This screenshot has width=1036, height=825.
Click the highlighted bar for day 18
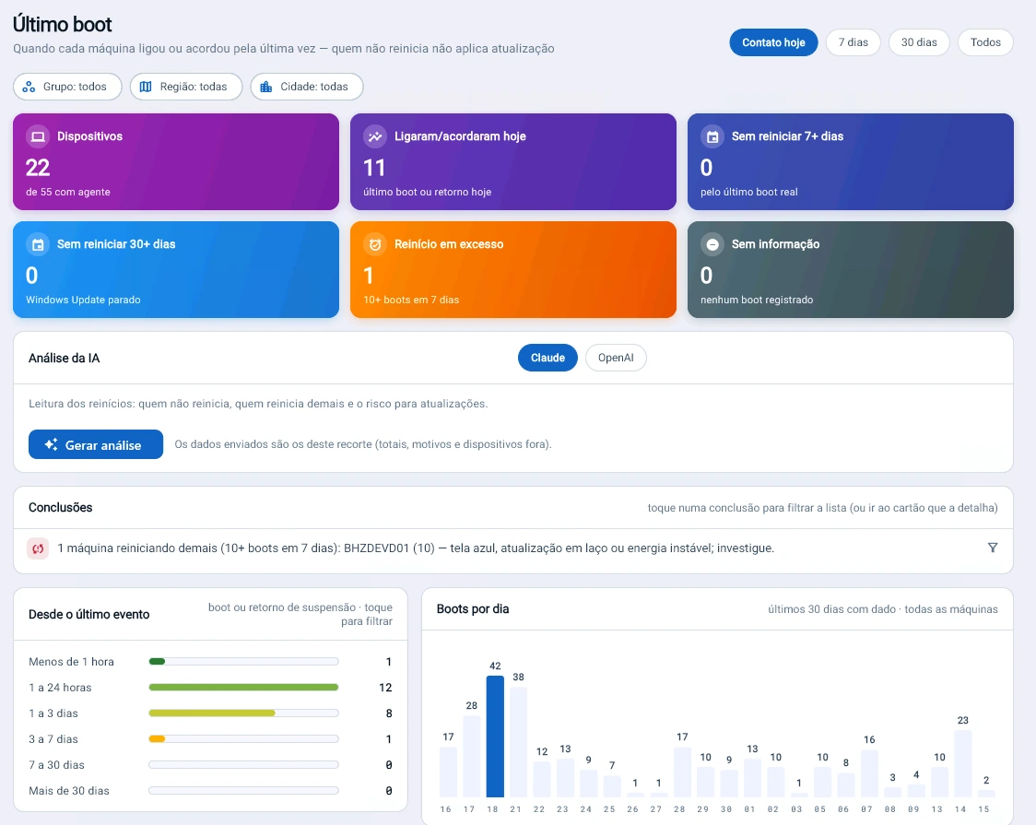pyautogui.click(x=495, y=736)
